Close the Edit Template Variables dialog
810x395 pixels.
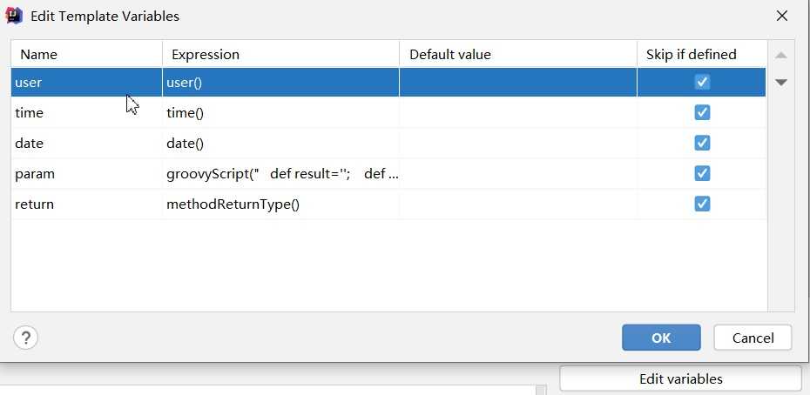click(x=782, y=16)
